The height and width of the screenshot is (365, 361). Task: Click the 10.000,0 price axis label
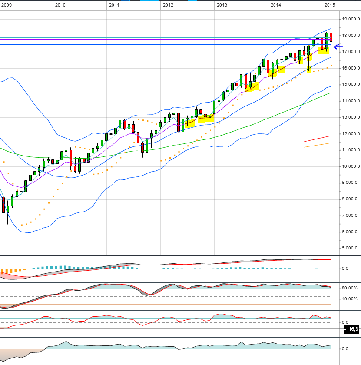click(x=351, y=166)
